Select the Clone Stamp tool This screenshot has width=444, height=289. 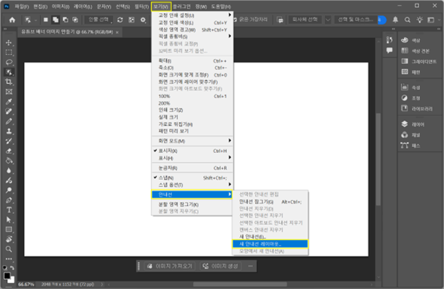point(9,131)
